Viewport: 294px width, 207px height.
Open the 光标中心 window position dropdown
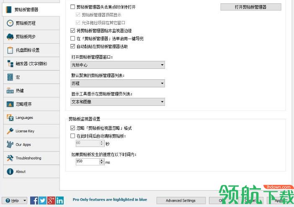pos(118,65)
